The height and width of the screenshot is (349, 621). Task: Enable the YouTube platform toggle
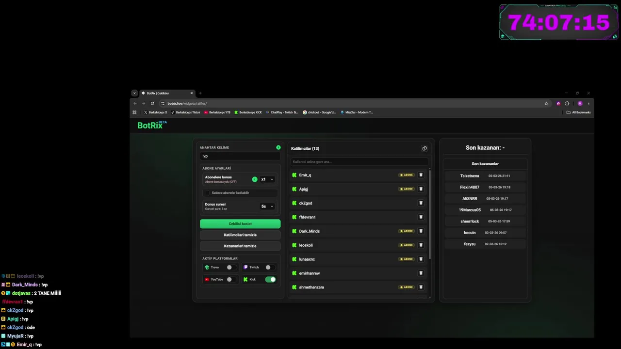231,279
